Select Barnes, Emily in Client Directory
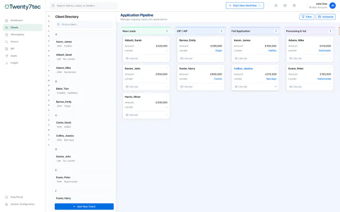The height and width of the screenshot is (212, 340). click(84, 104)
